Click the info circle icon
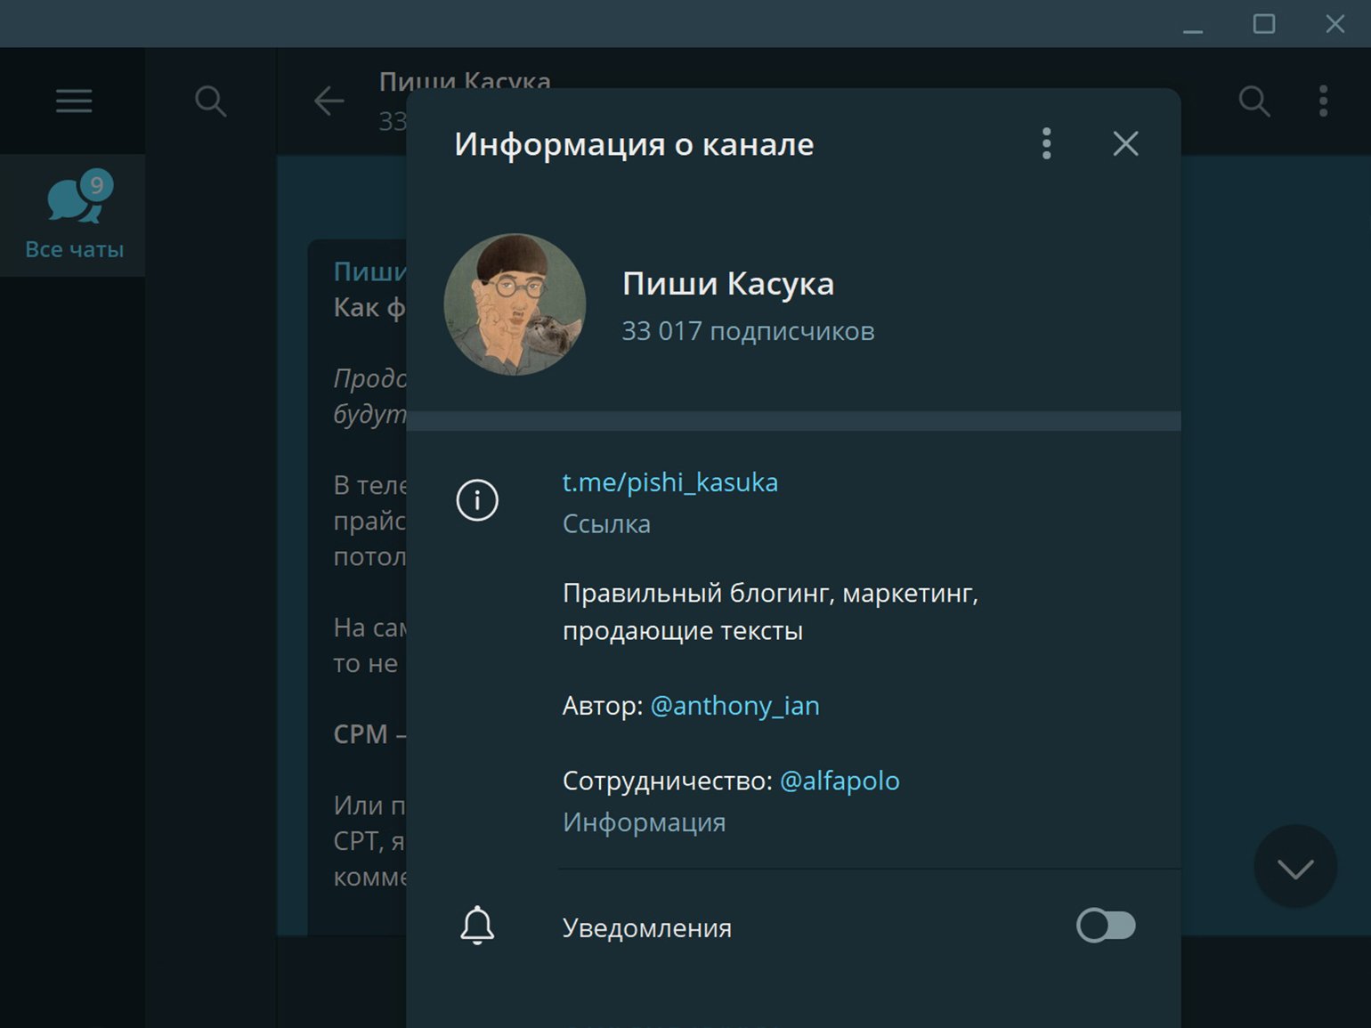Image resolution: width=1371 pixels, height=1028 pixels. 477,500
